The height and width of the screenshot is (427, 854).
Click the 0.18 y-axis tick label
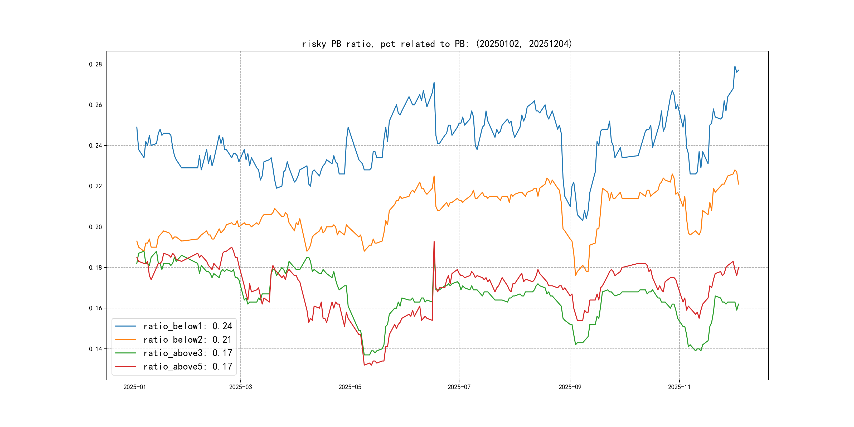click(95, 268)
